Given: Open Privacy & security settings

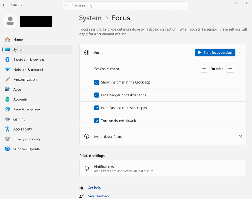Looking at the screenshot, I should click(27, 139).
